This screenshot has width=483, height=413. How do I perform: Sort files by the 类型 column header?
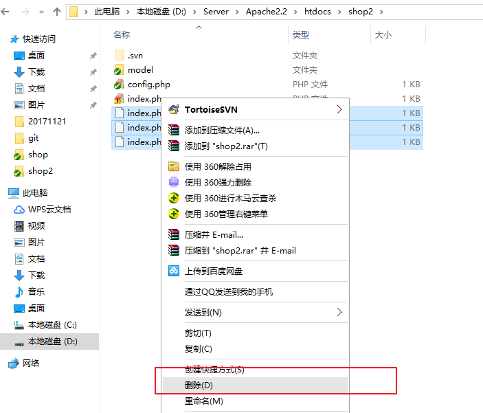coord(301,34)
